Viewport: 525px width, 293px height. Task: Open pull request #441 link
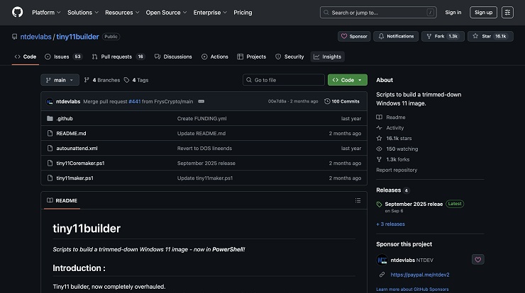coord(135,102)
